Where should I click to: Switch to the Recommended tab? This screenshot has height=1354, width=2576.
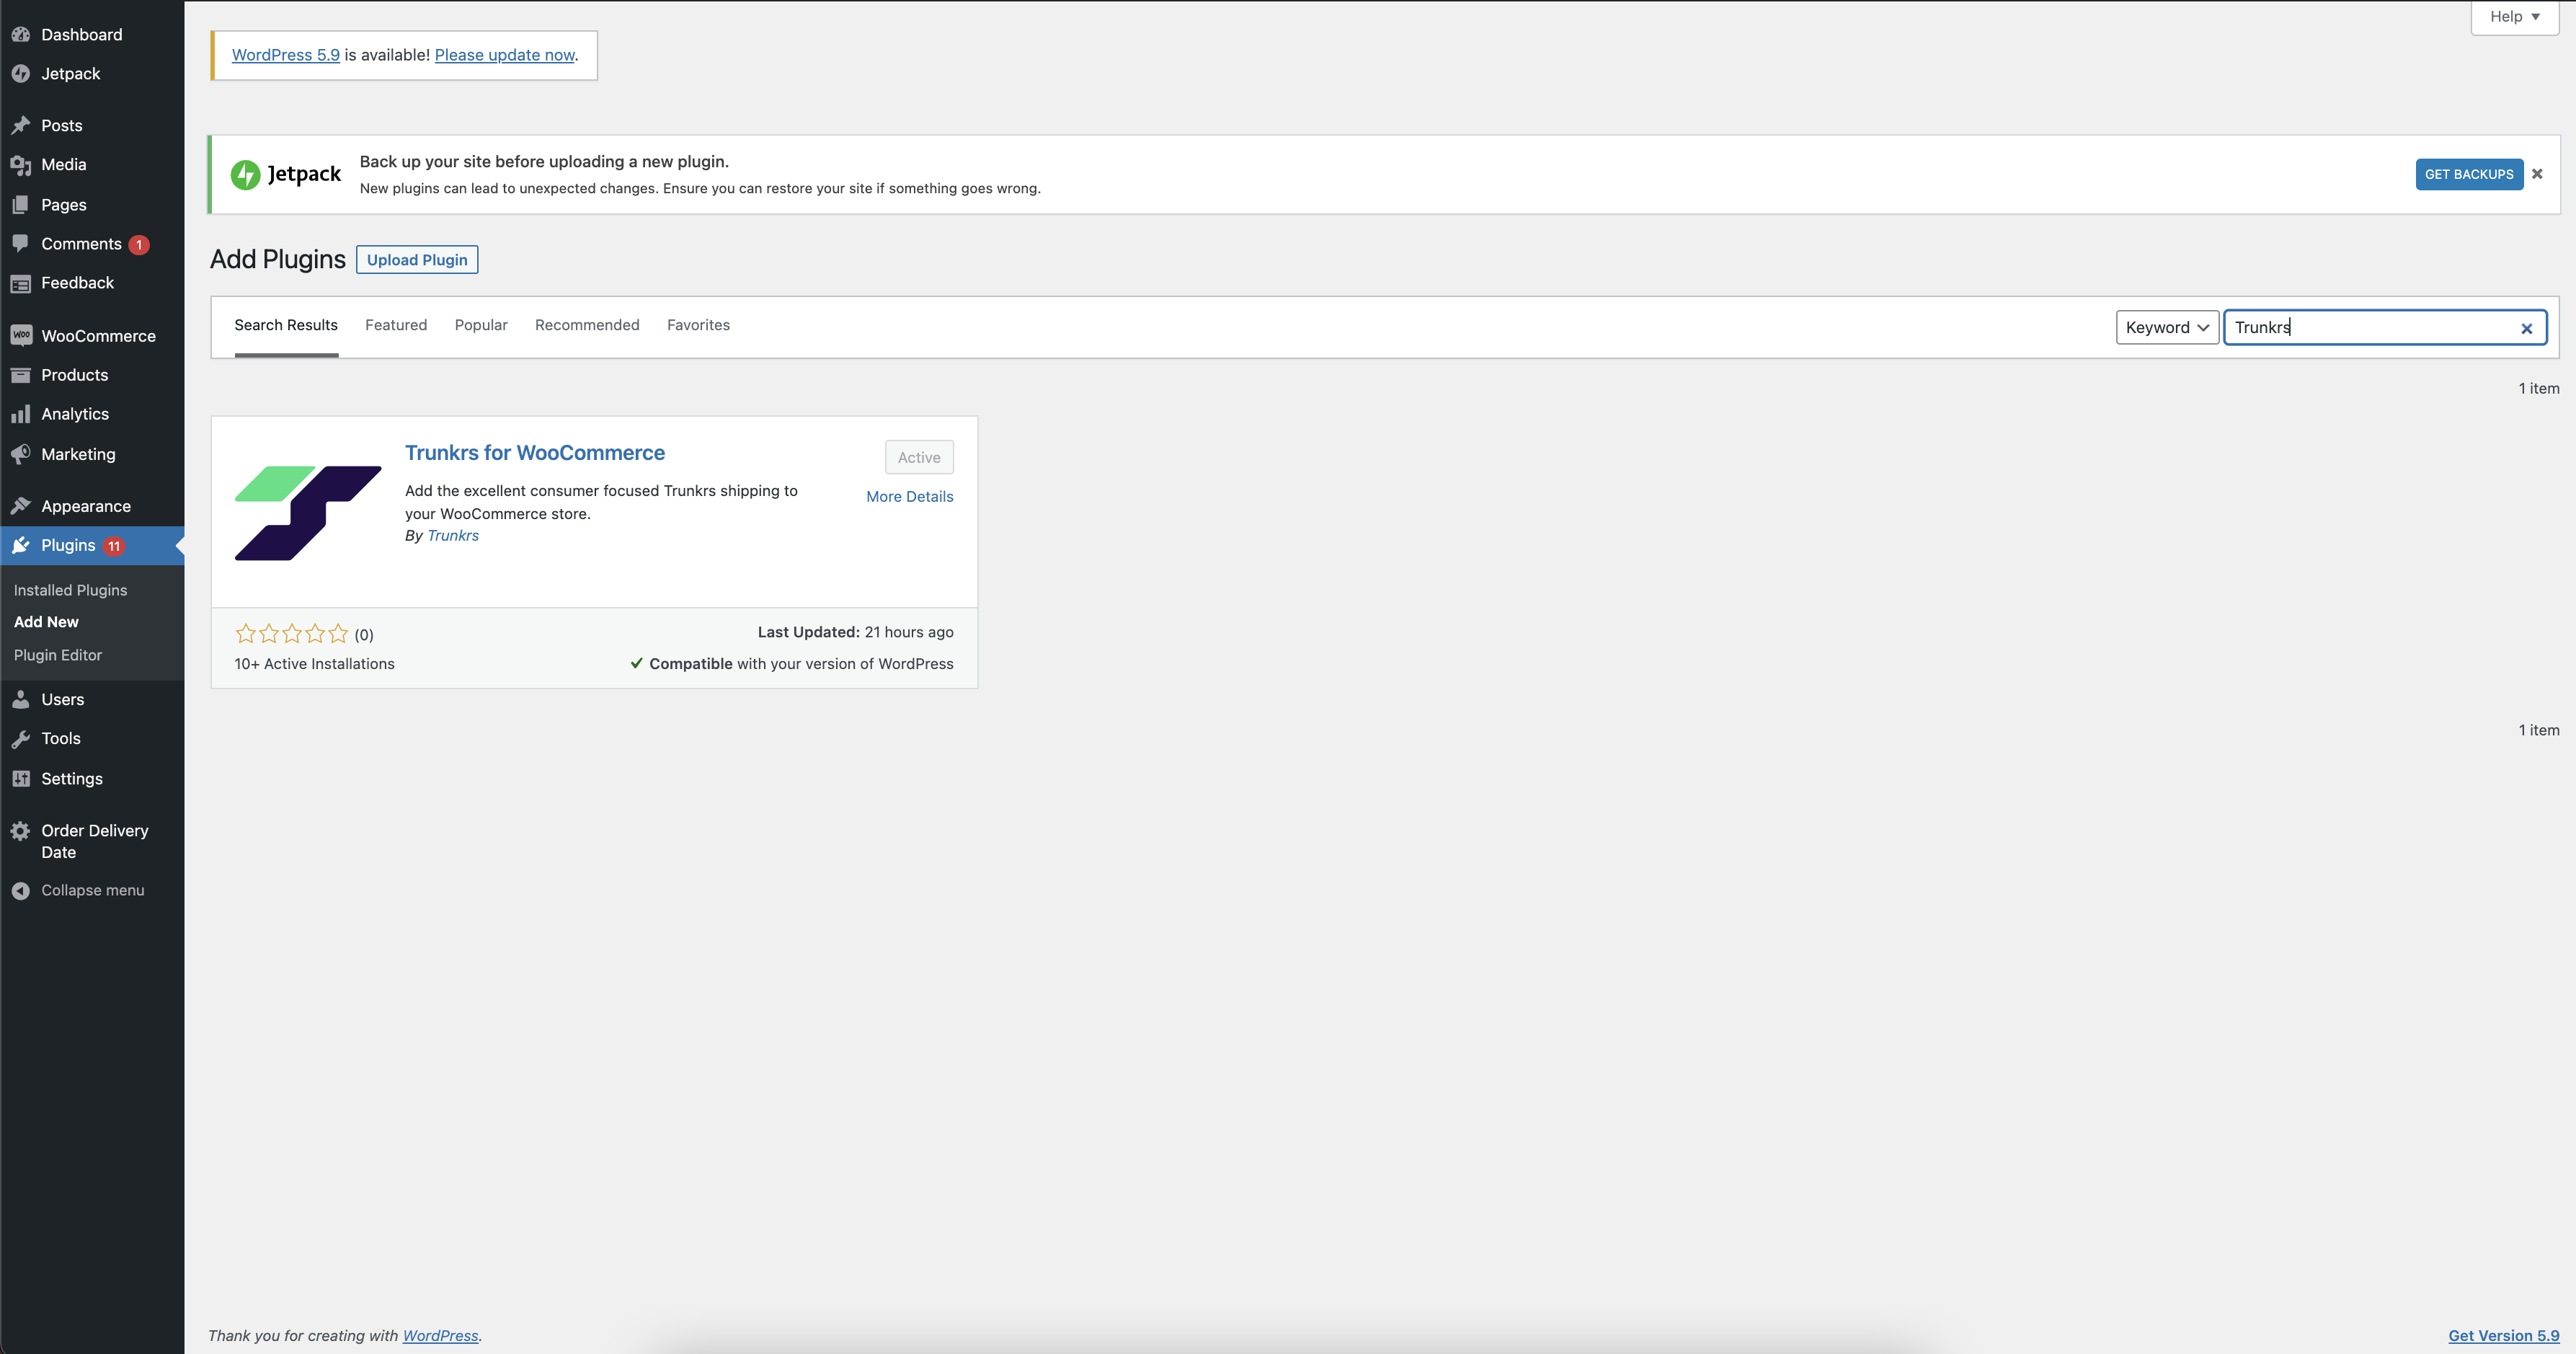pyautogui.click(x=587, y=325)
